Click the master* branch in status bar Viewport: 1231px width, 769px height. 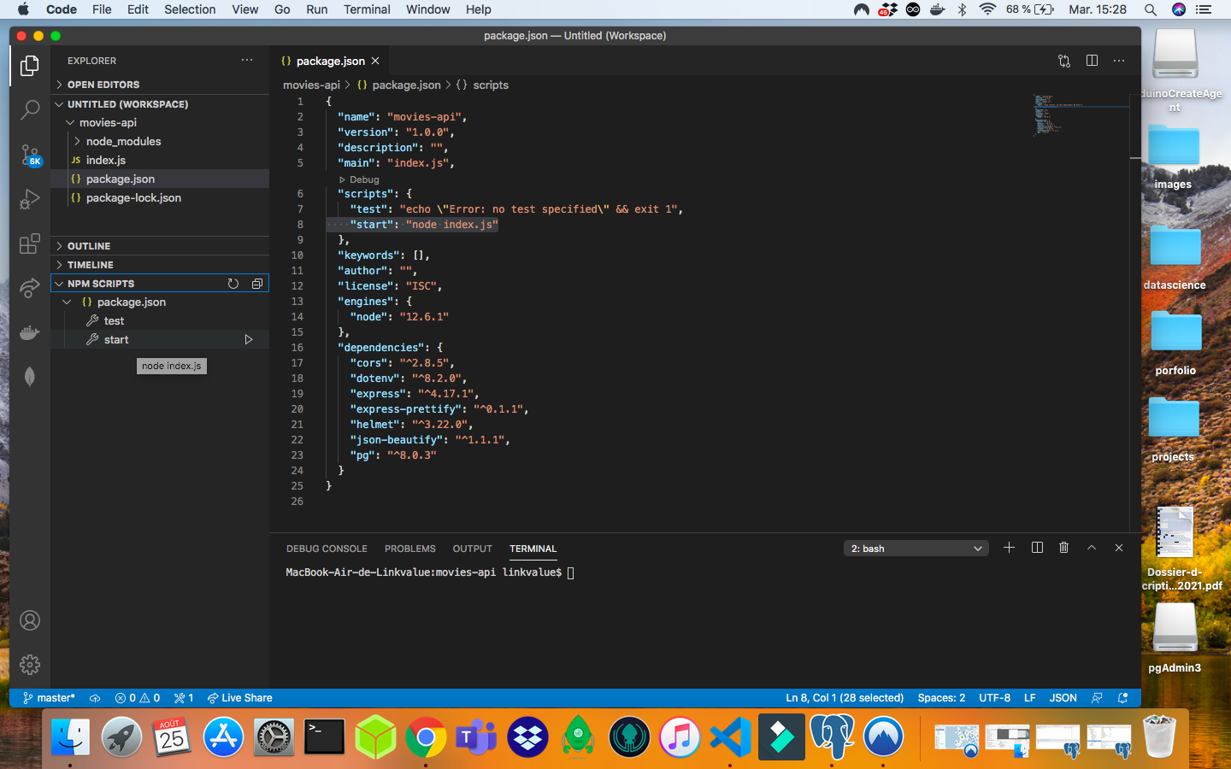[49, 698]
